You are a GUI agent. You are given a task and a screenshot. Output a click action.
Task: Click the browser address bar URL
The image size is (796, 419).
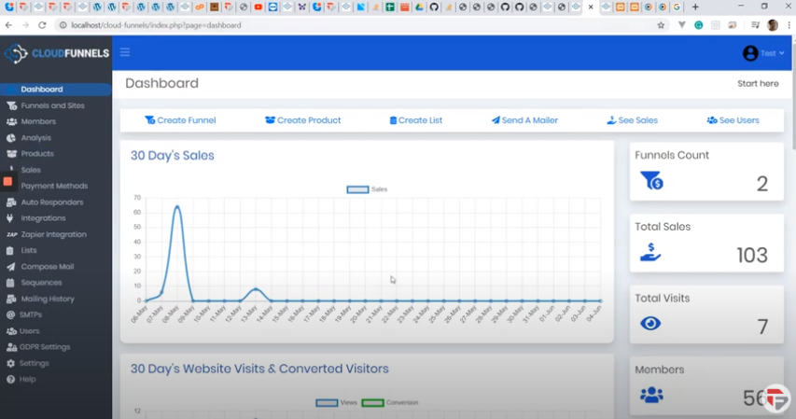point(157,25)
